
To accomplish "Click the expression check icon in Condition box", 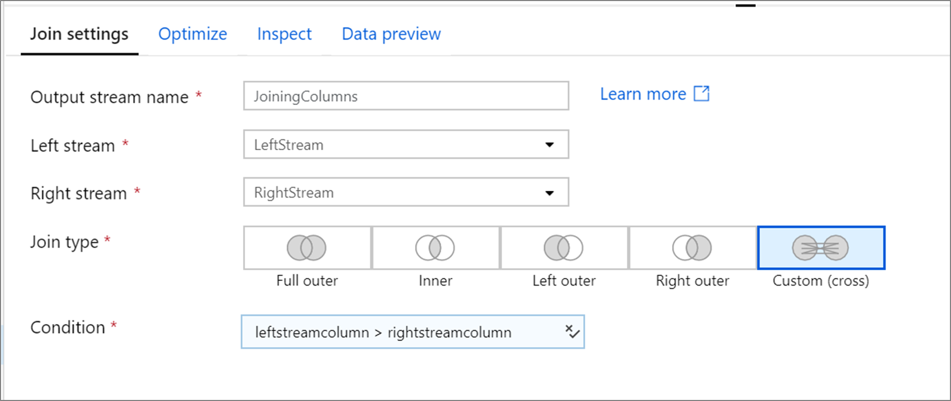I will 572,332.
